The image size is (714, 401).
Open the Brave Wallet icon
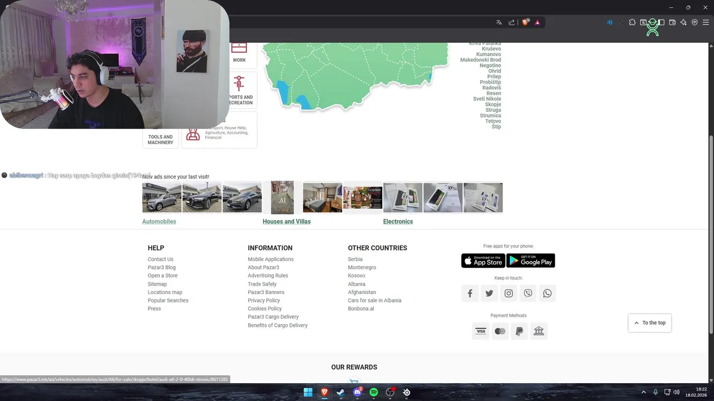coord(672,22)
